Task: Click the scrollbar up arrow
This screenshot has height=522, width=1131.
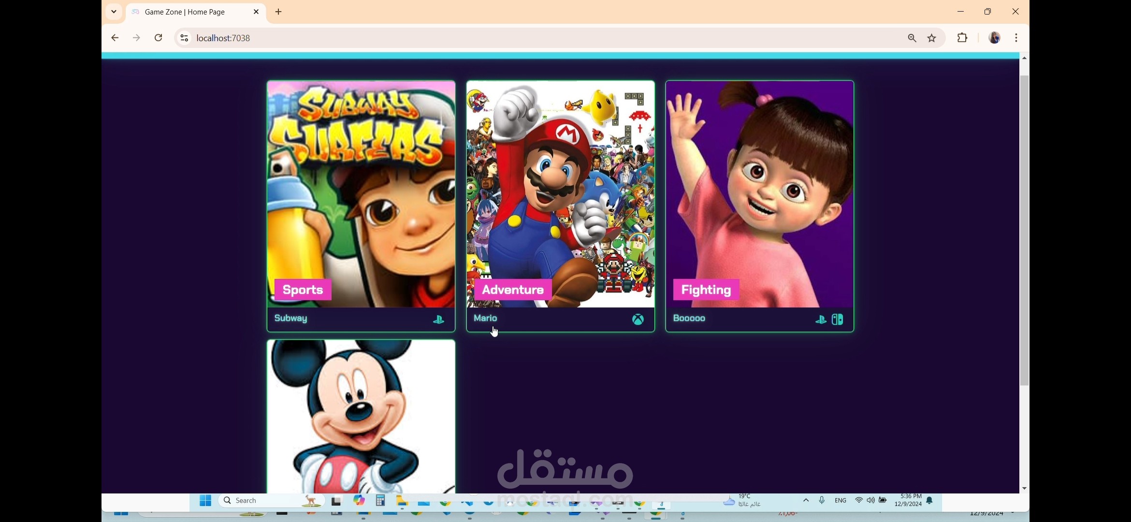Action: tap(1024, 58)
